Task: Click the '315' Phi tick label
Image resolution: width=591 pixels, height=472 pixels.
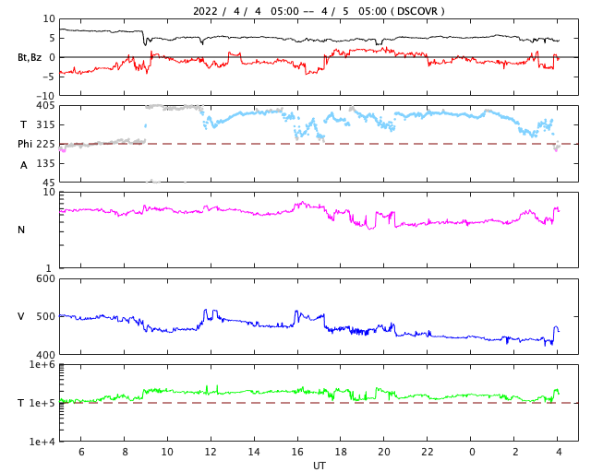Action: click(x=45, y=124)
